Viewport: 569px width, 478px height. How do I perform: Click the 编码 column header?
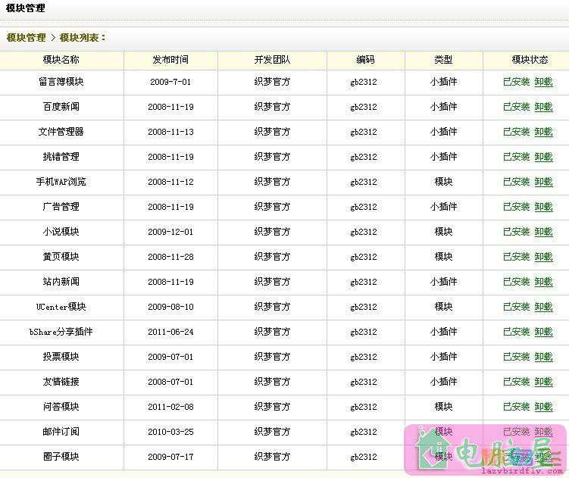pos(365,60)
